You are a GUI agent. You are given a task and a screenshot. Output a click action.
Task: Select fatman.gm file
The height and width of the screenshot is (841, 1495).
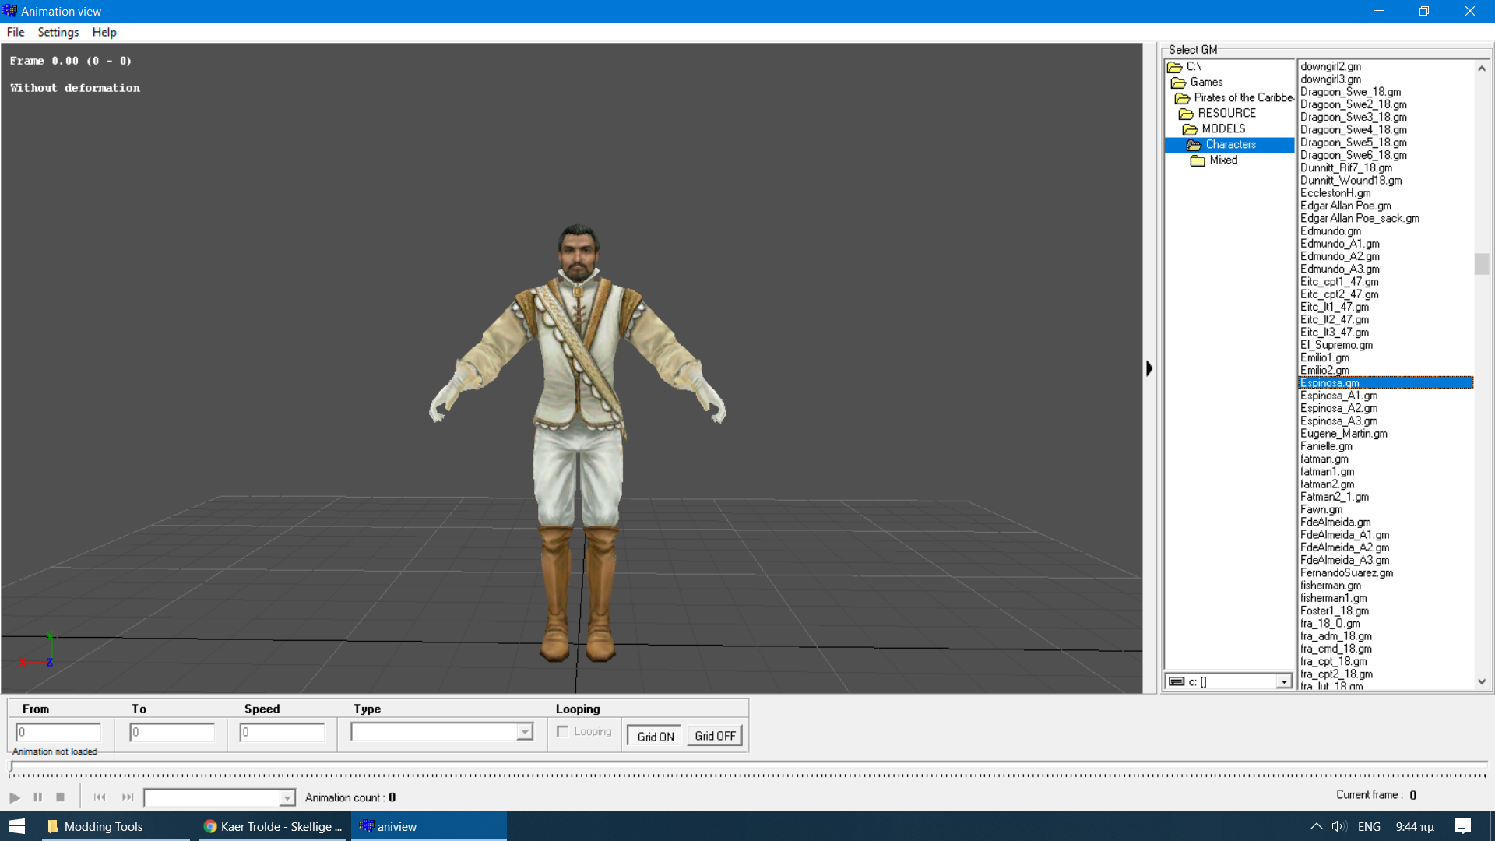point(1324,459)
